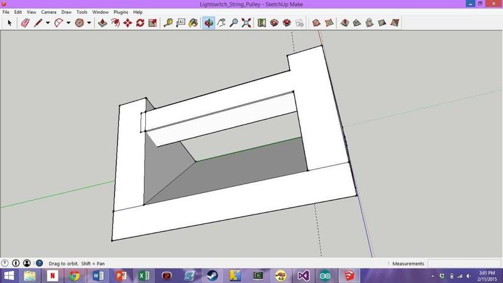
Task: Select the Text label tool
Action: pyautogui.click(x=180, y=23)
